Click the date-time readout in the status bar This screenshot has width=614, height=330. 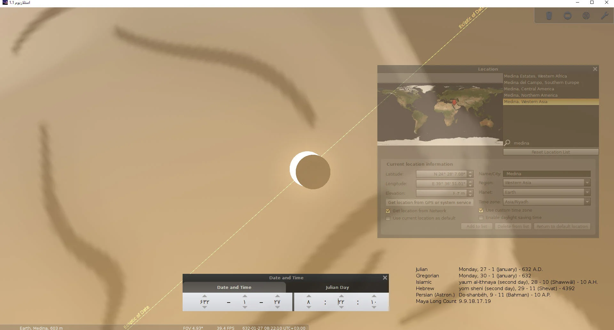click(274, 328)
